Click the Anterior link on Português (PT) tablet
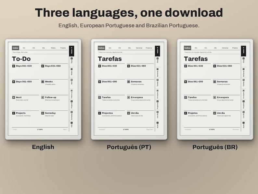Image resolution: width=258 pixels, height=194 pixels. click(x=101, y=130)
